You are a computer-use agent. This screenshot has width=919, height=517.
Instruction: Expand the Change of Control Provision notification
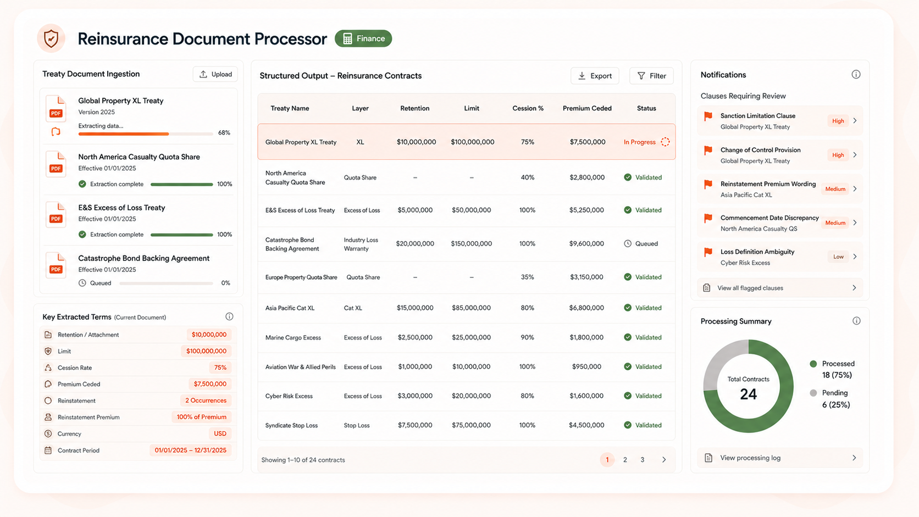point(855,155)
